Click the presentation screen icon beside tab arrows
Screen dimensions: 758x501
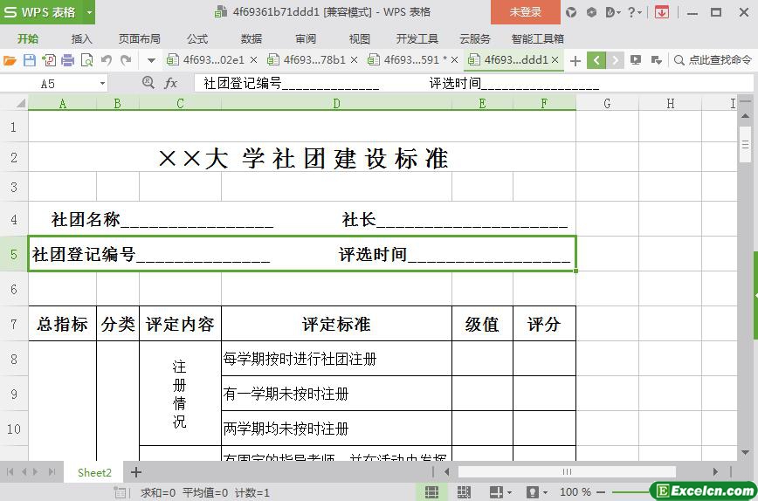(x=636, y=60)
